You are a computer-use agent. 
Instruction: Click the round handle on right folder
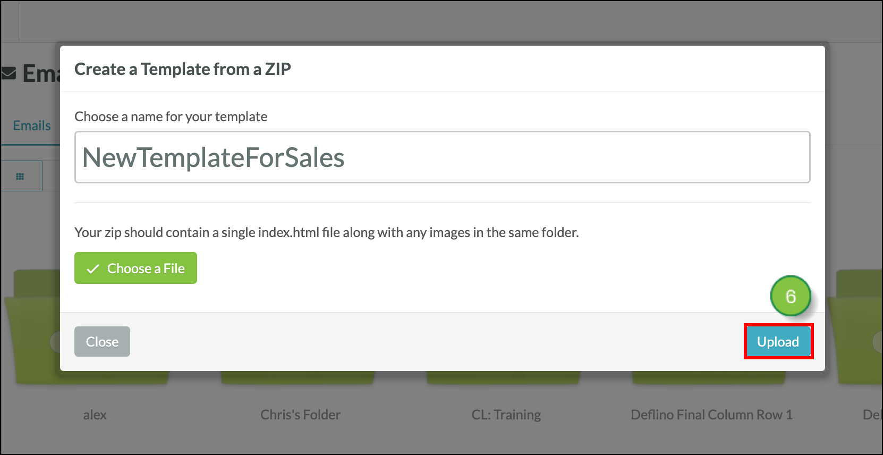pyautogui.click(x=878, y=342)
